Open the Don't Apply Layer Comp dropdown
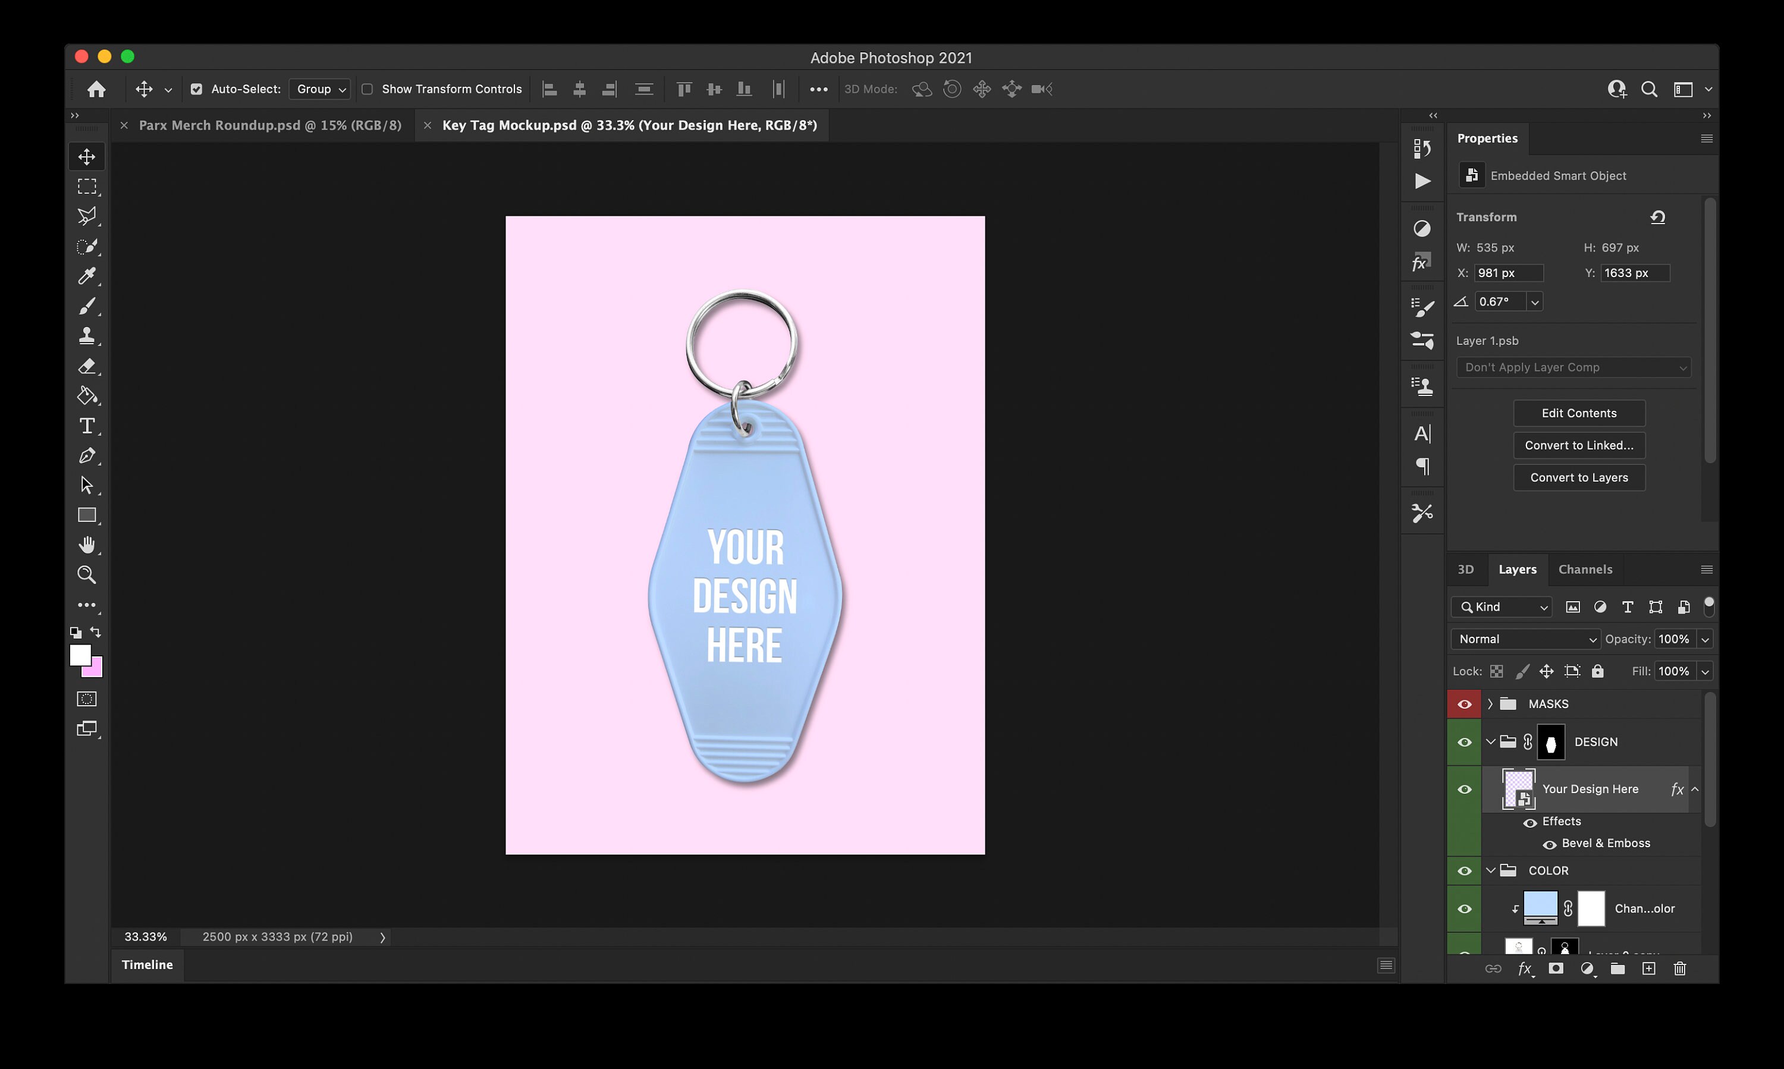This screenshot has width=1784, height=1069. [x=1572, y=367]
